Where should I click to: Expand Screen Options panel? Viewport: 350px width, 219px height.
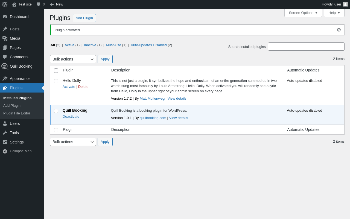click(x=303, y=13)
